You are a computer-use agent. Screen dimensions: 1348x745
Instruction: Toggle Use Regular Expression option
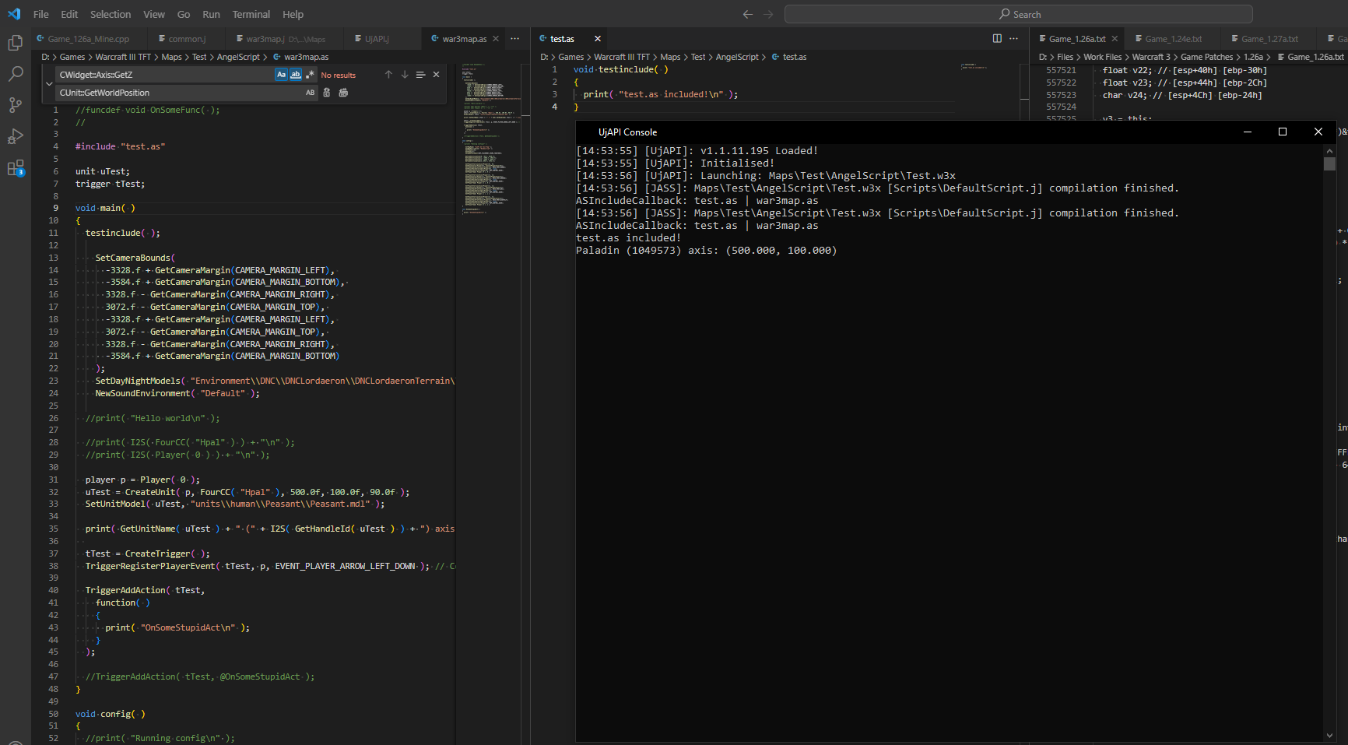[310, 75]
